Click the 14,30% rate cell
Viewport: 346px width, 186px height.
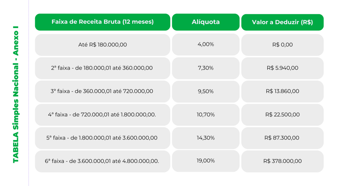[x=206, y=138]
